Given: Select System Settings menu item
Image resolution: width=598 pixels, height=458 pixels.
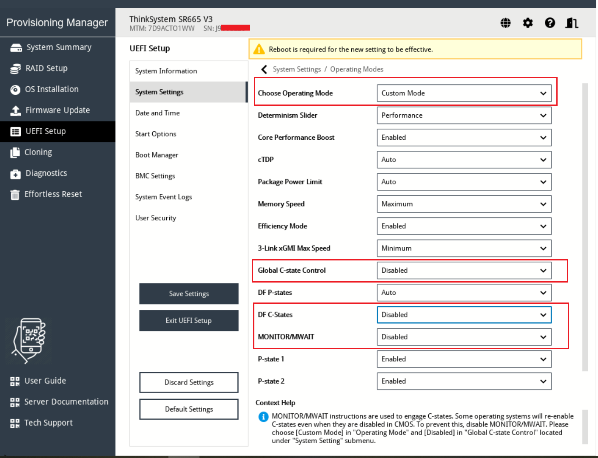Looking at the screenshot, I should (188, 92).
